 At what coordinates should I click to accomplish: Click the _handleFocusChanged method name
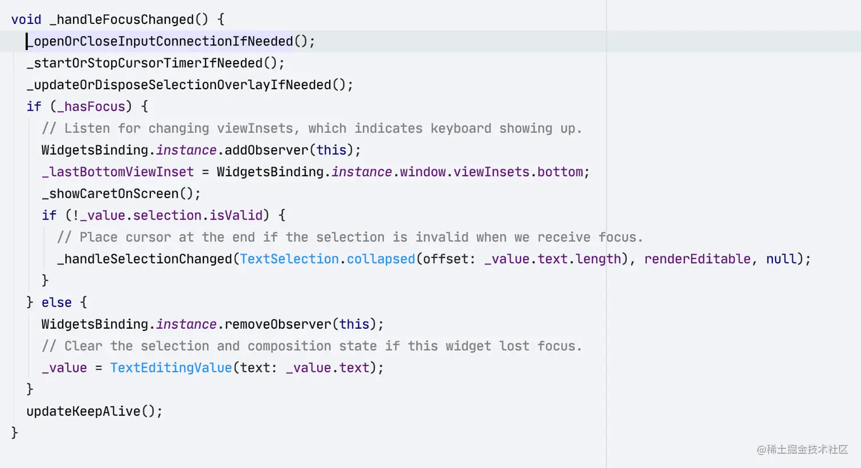pos(122,19)
